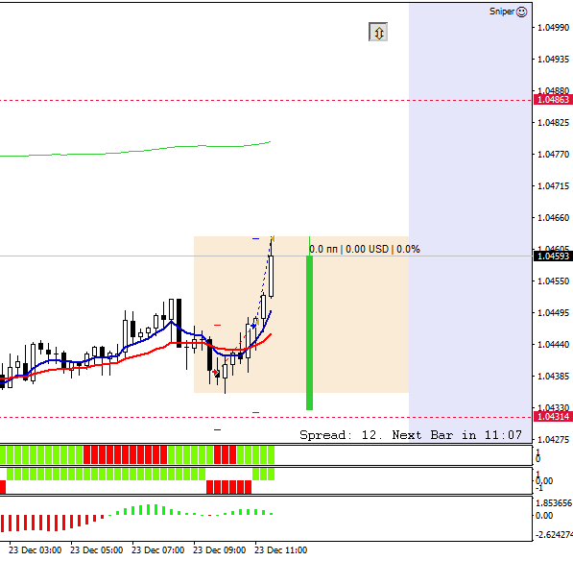Click the 1.853656 indicator scale value

click(x=554, y=503)
